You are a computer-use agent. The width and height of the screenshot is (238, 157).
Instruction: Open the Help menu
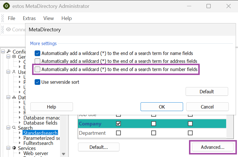[67, 18]
